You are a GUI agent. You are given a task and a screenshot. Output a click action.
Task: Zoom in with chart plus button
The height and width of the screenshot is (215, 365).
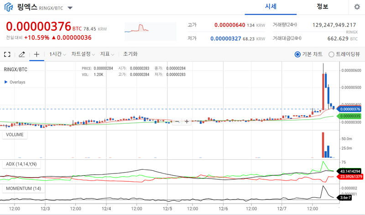[187, 121]
